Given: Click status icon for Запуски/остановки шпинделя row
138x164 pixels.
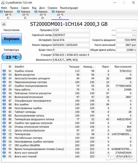Looking at the screenshot, I should point(4,78).
